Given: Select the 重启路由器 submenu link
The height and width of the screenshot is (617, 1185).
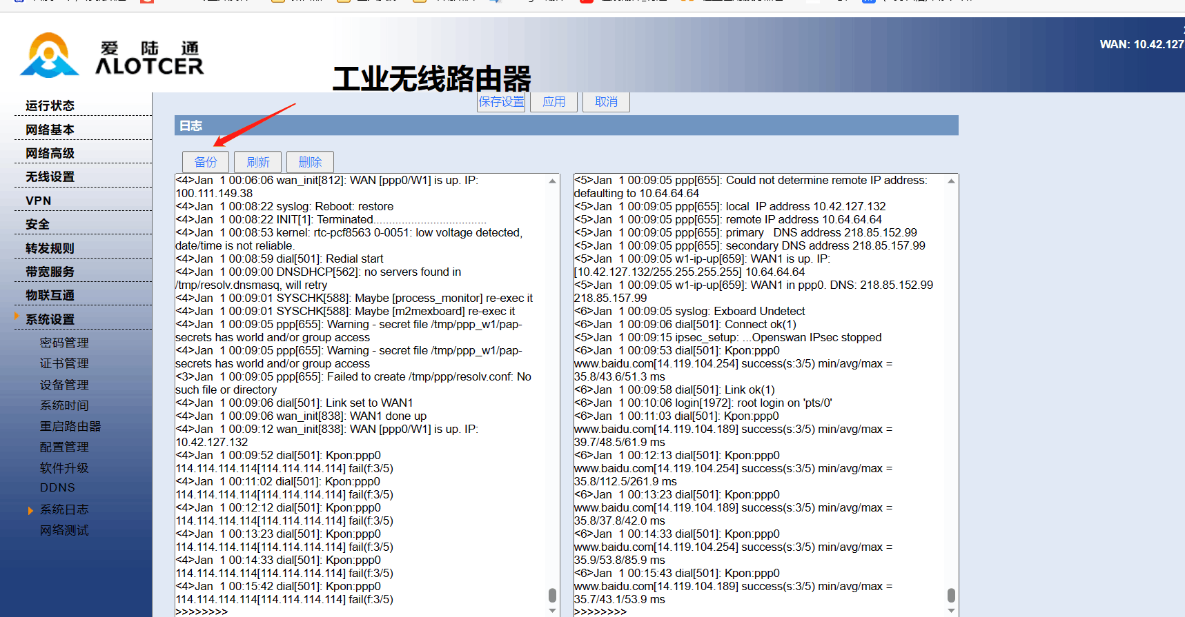Looking at the screenshot, I should pos(70,426).
